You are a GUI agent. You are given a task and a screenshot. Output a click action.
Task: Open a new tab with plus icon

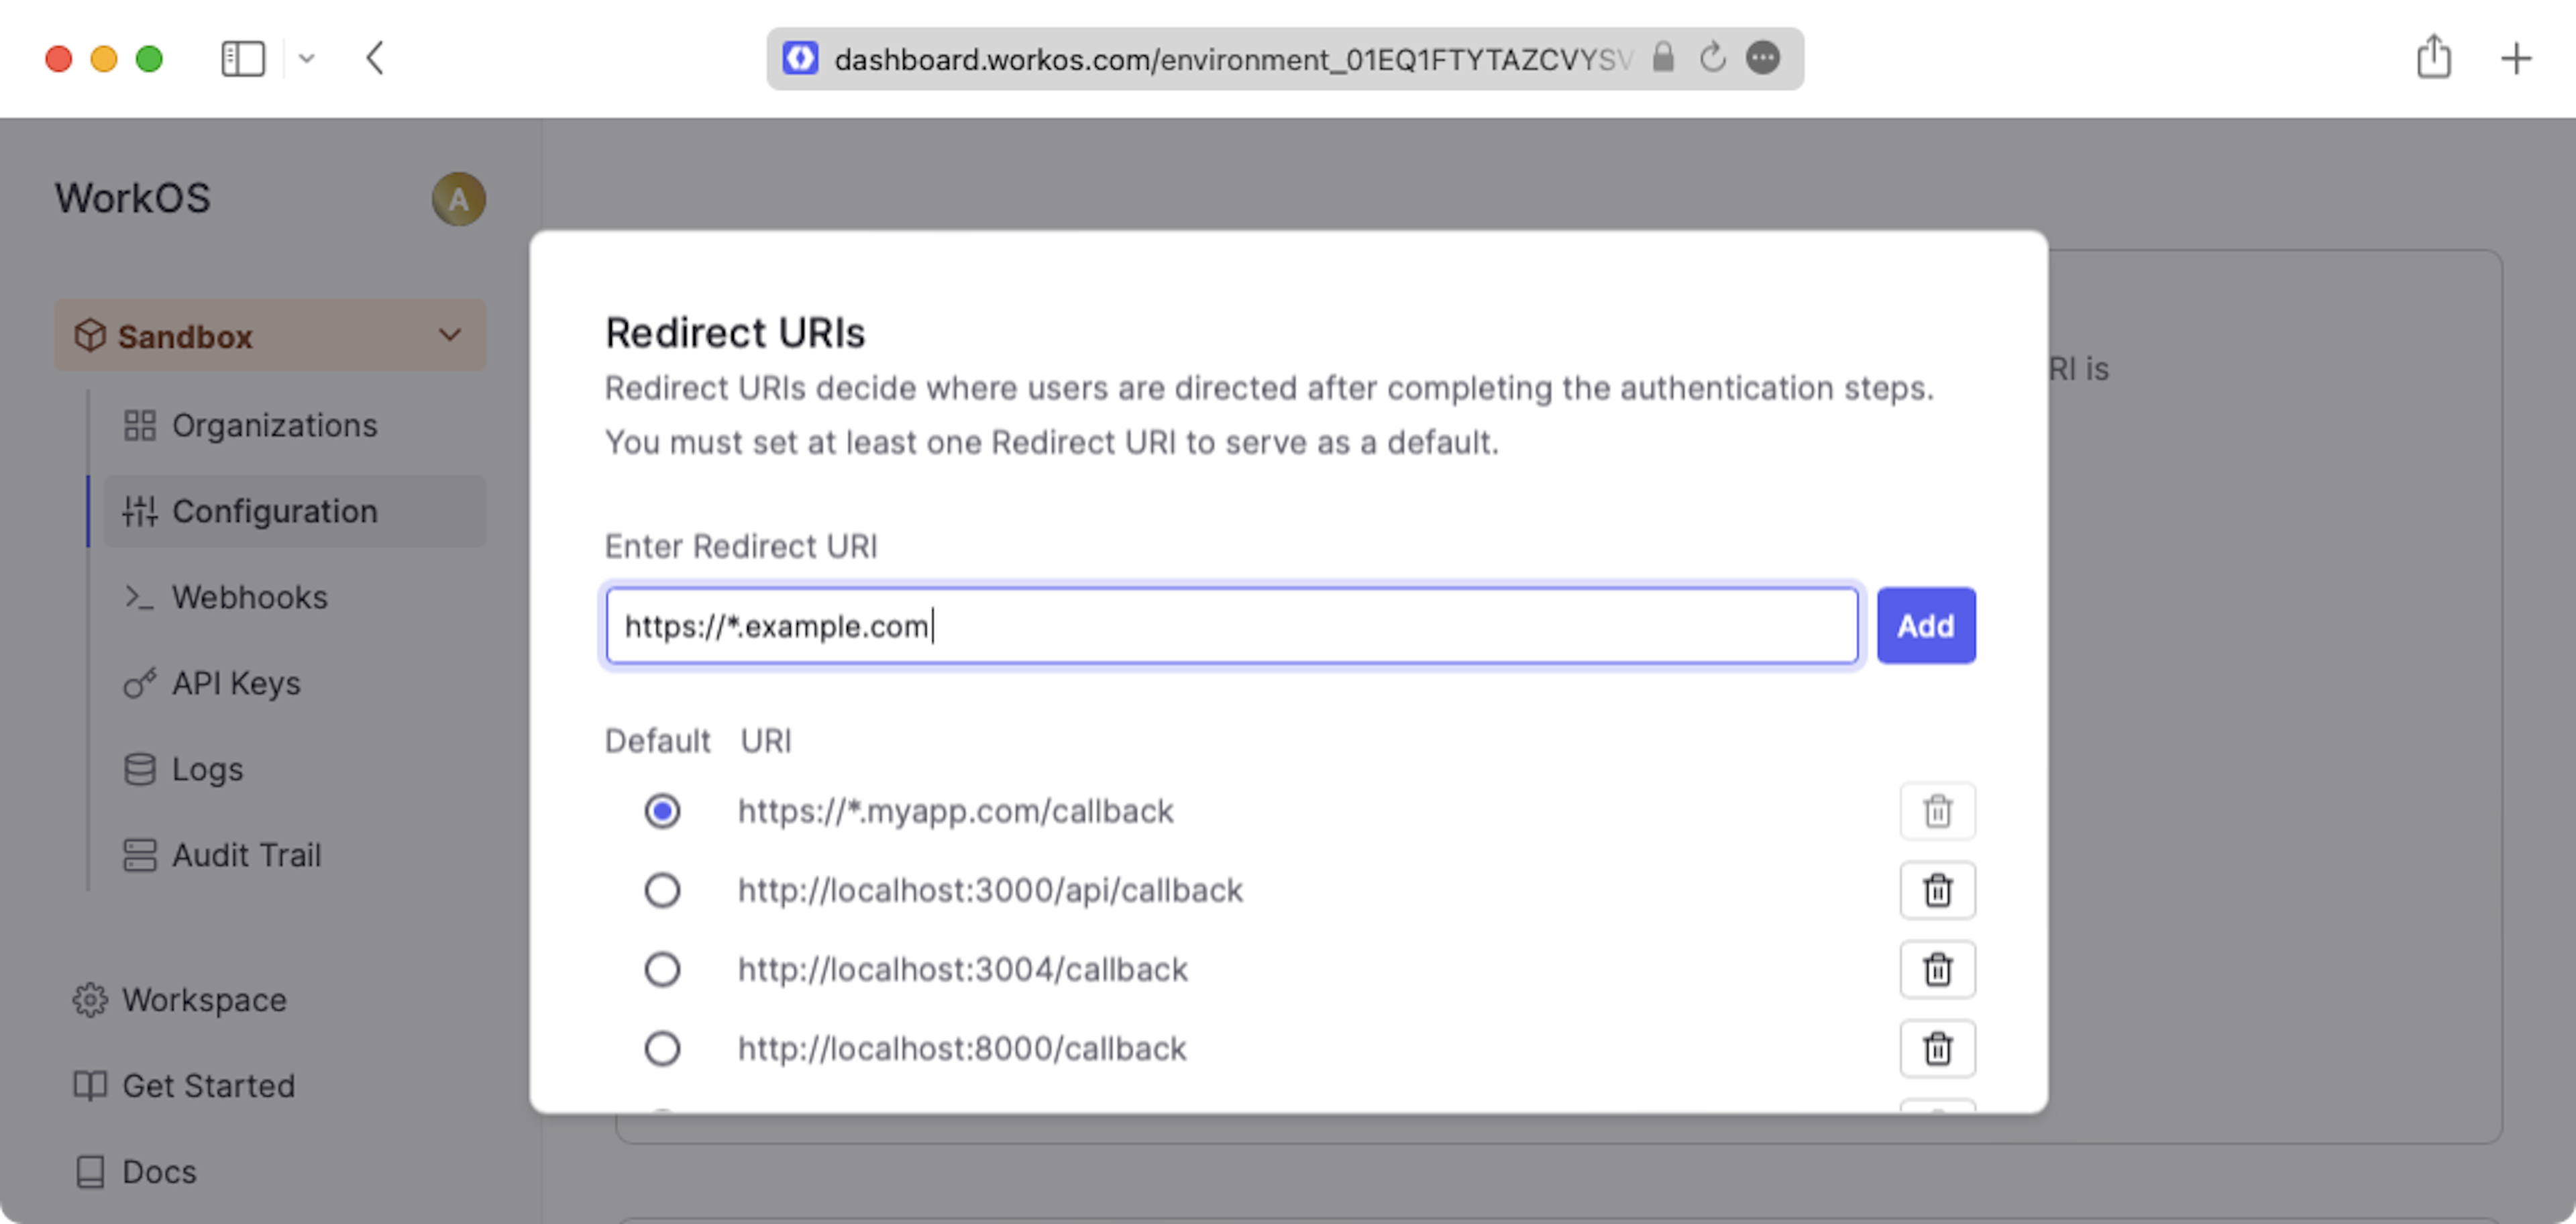coord(2515,58)
